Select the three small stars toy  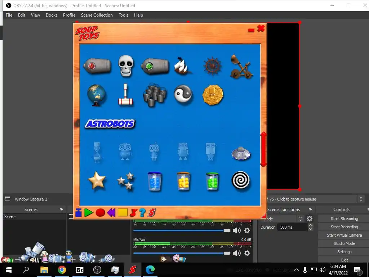coord(126,181)
